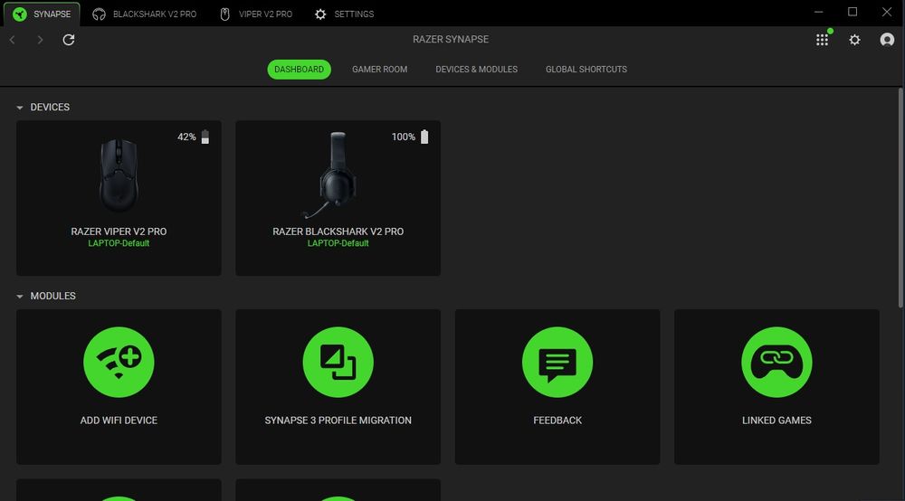Click the Devices section heading
Image resolution: width=905 pixels, height=501 pixels.
click(x=50, y=108)
